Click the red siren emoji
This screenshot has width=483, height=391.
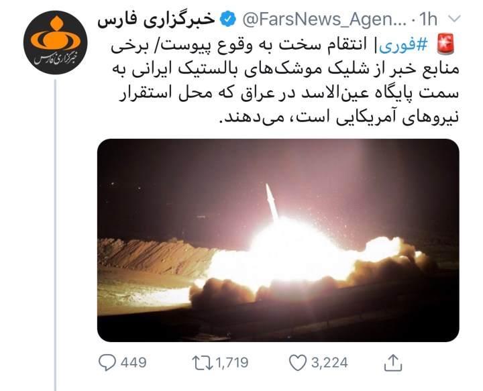(x=445, y=45)
